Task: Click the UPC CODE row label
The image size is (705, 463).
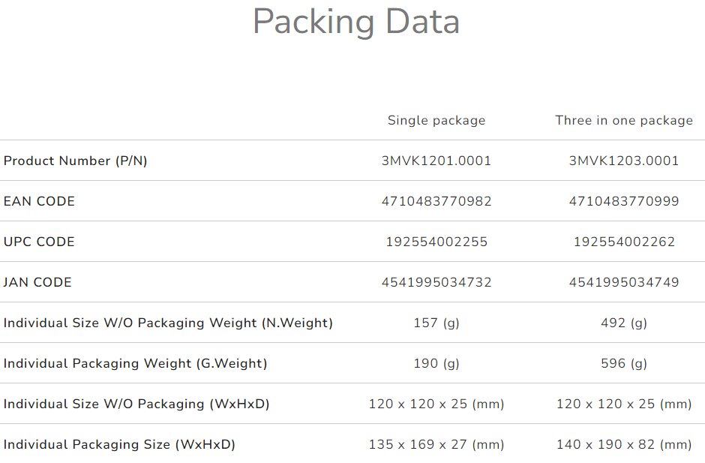Action: pos(39,242)
